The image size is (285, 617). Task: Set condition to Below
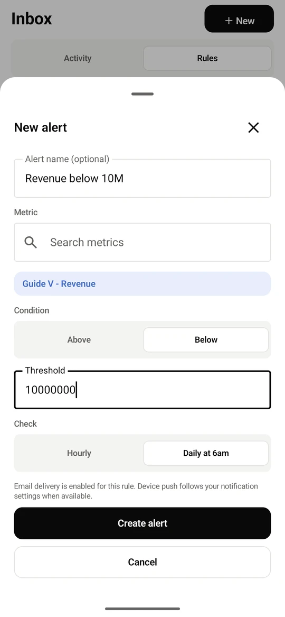click(206, 339)
